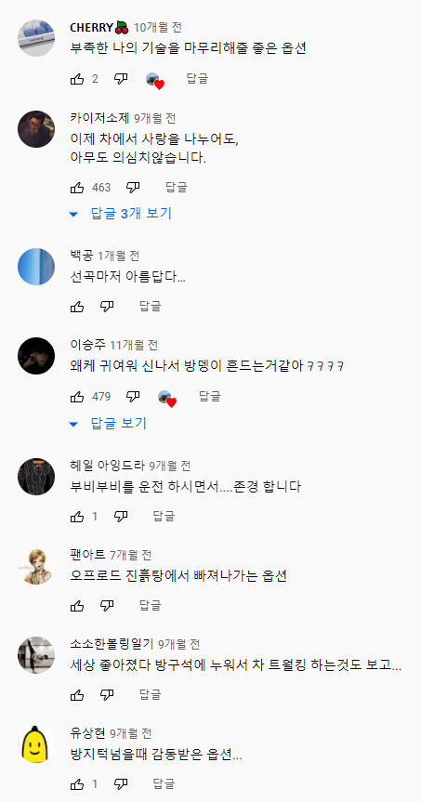The image size is (421, 802).
Task: Reply to 카이저소제's comment via 답글
Action: (177, 188)
